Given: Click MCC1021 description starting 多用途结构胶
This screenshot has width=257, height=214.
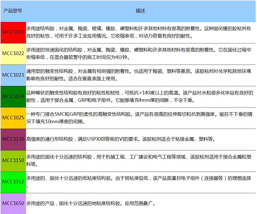Looking at the screenshot, I should tap(139, 32).
